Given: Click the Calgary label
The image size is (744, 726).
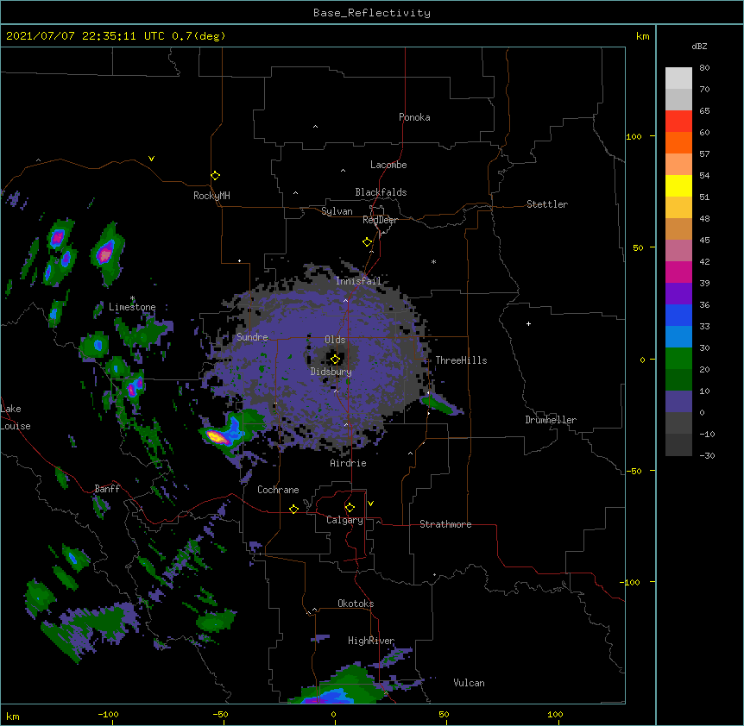Looking at the screenshot, I should coord(344,520).
